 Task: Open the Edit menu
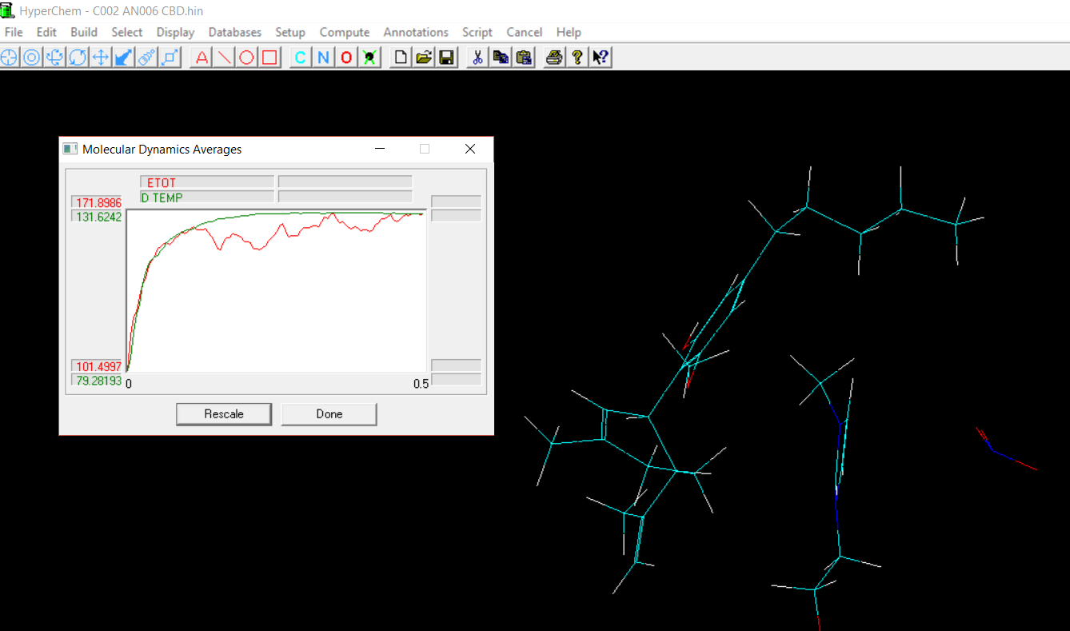[46, 32]
